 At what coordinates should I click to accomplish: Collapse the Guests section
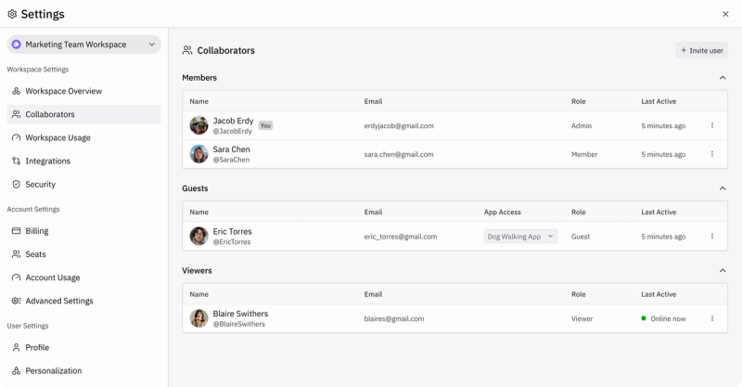point(723,188)
